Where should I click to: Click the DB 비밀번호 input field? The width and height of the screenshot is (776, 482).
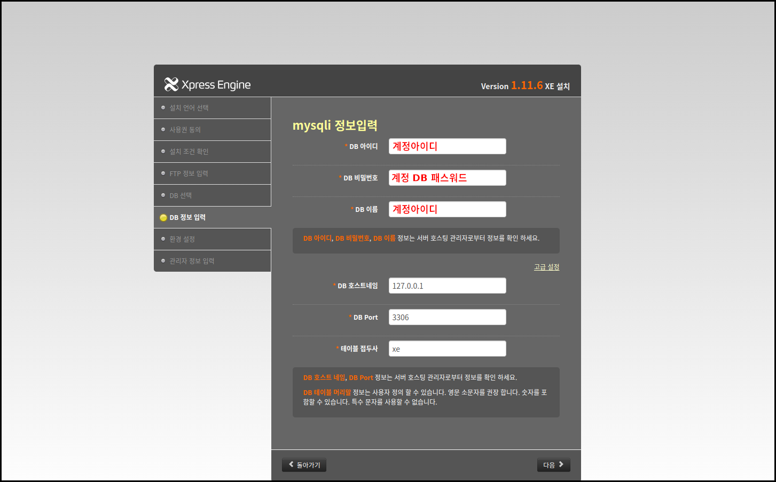447,178
